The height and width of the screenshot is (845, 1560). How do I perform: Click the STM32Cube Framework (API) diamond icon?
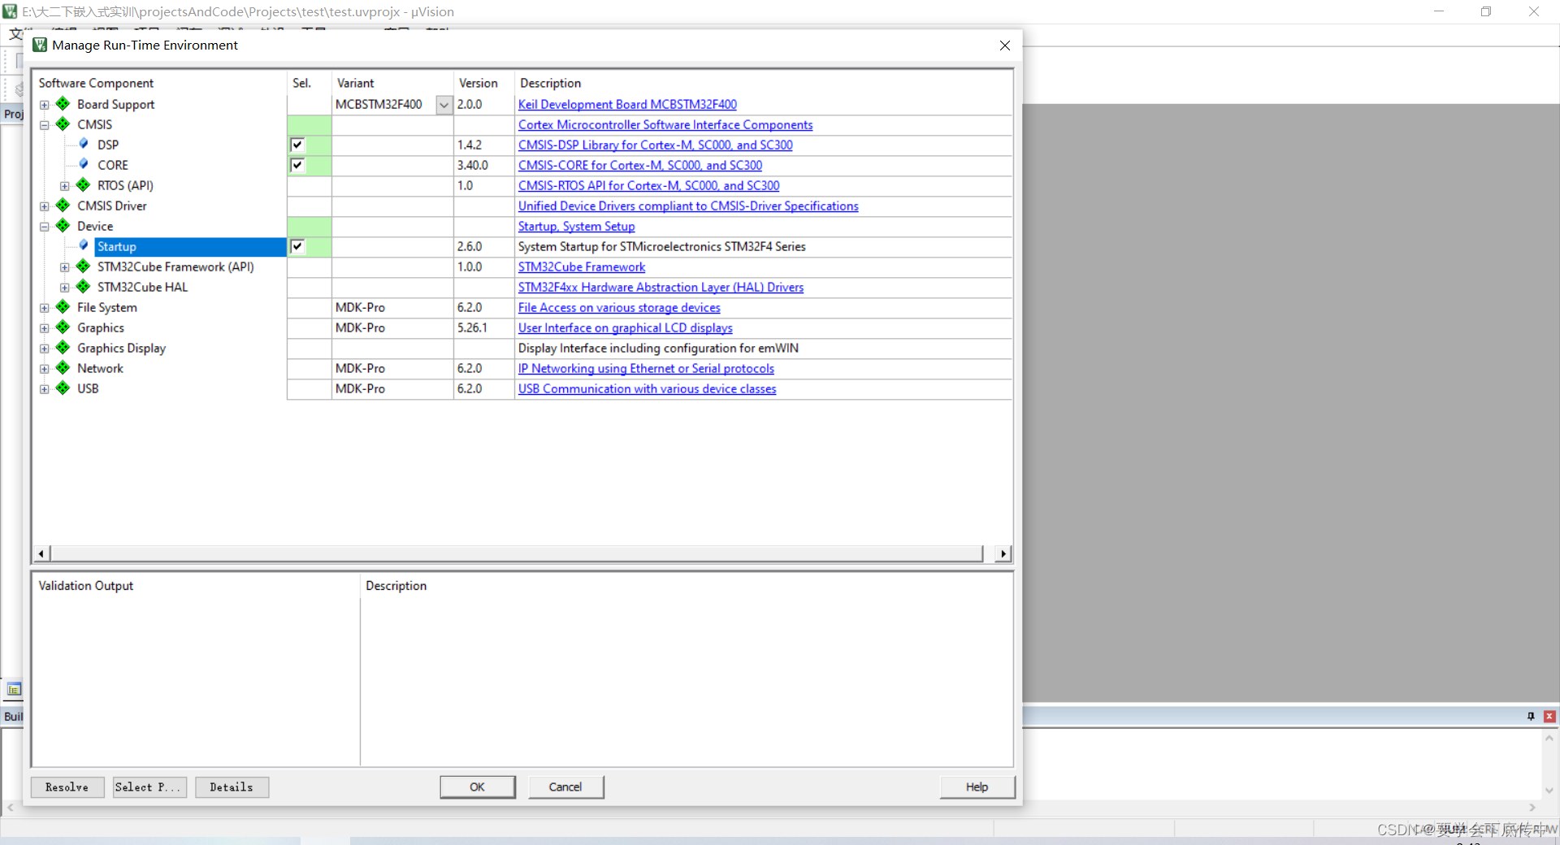pyautogui.click(x=83, y=266)
